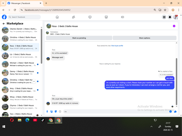Click the 'yes dear' message bubble
The image size is (182, 136).
(170, 78)
